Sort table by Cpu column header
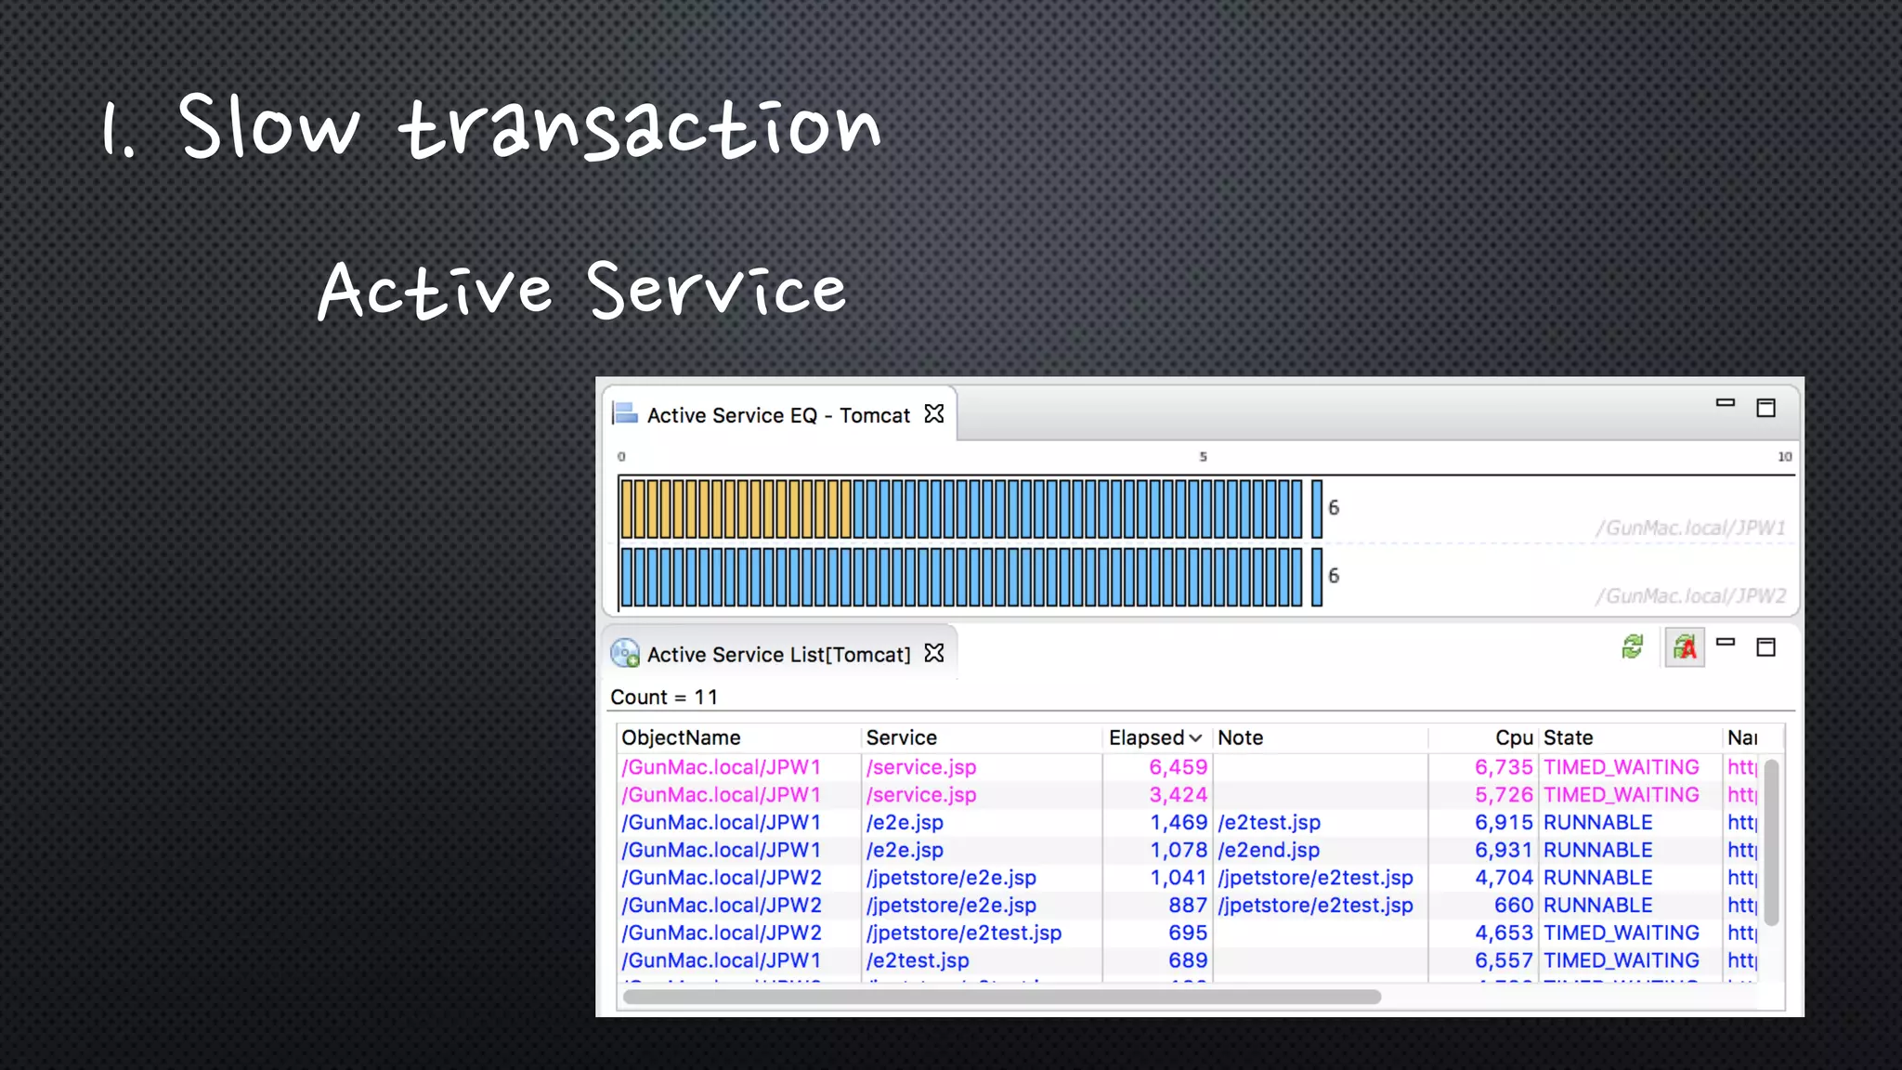Viewport: 1902px width, 1070px height. [x=1513, y=737]
